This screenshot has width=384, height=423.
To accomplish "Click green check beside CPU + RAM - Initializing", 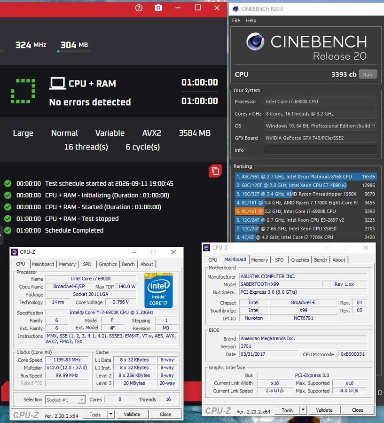I will [8, 196].
